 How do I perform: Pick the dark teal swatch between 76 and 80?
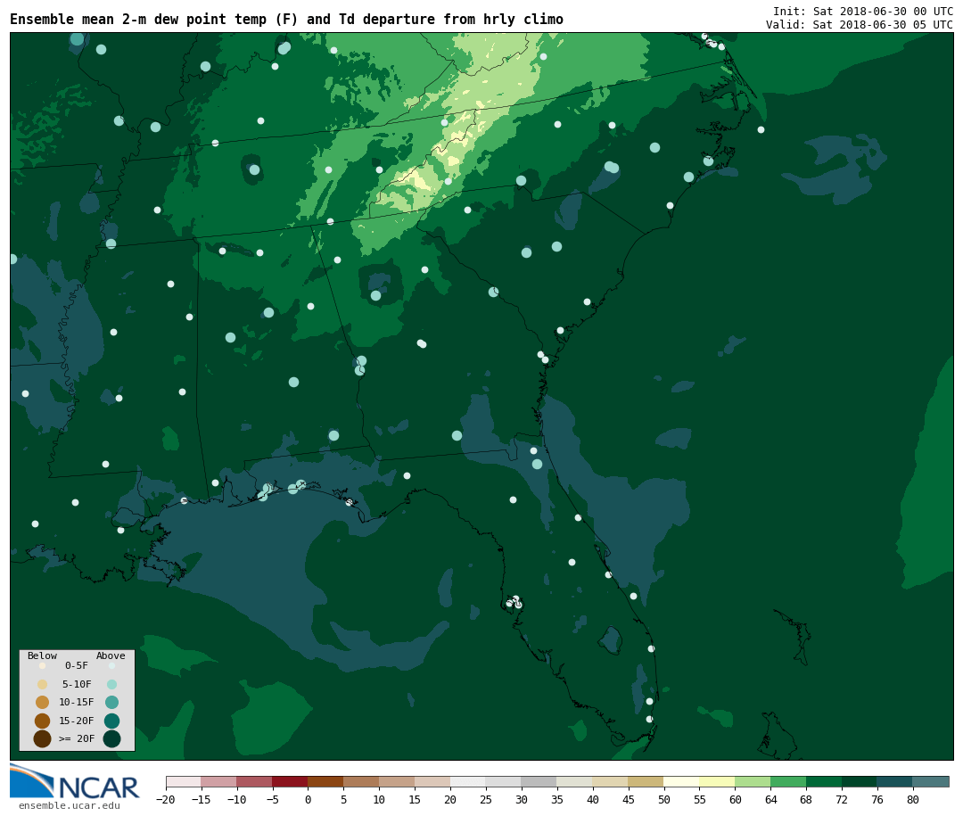coord(896,781)
